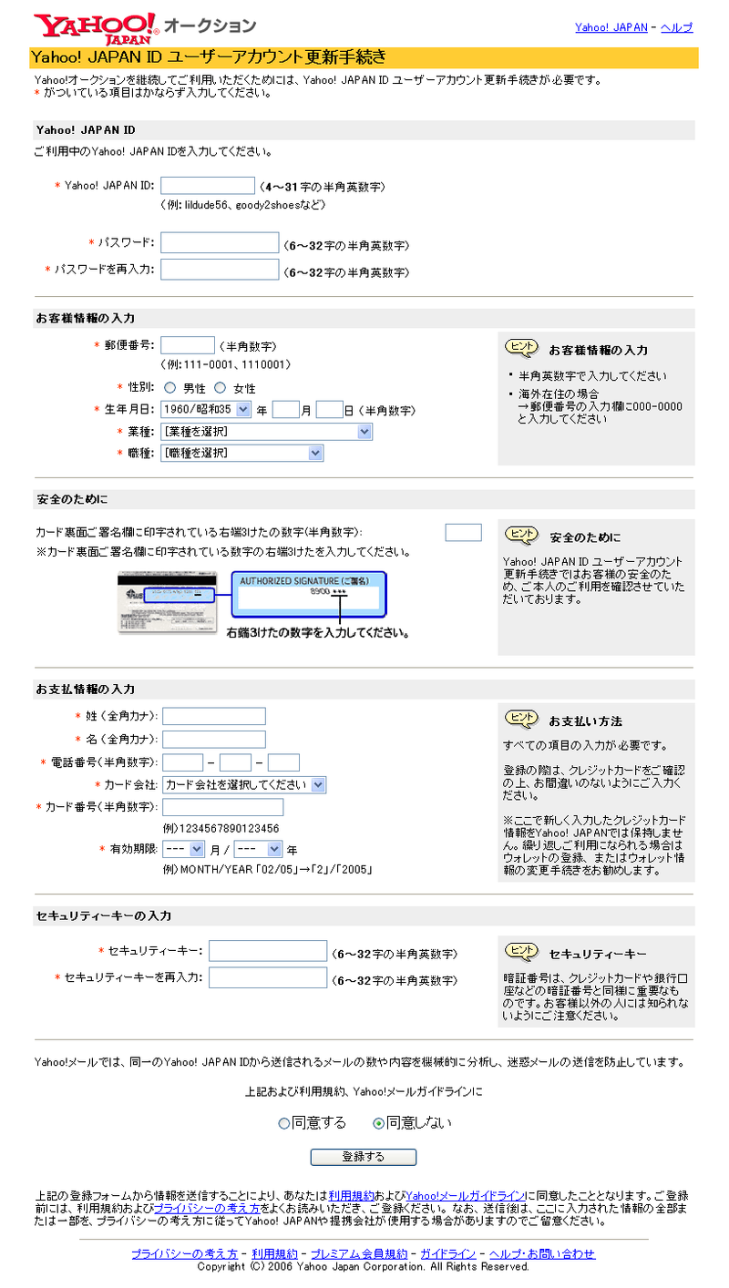Open the カード会社を選択してください dropdown
729x1288 pixels.
(244, 784)
